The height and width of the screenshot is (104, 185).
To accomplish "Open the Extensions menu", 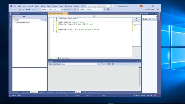I will tap(68, 6).
